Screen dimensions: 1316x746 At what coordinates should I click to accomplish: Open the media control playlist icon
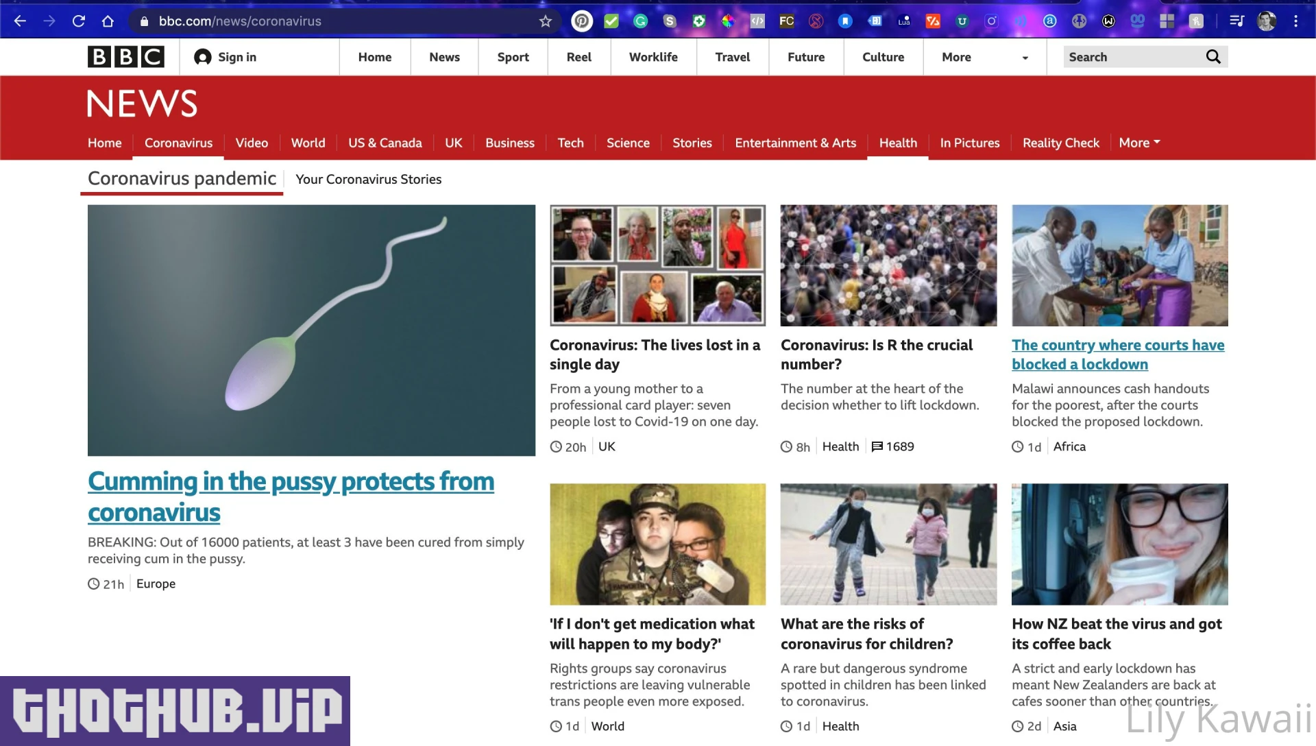coord(1236,21)
